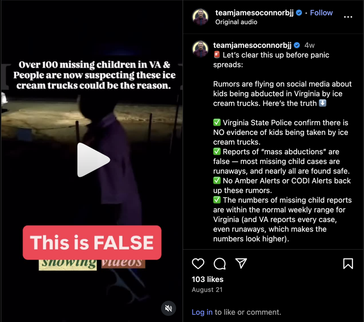Click teamjamesoconnorbjj username in caption
Screen dimensions: 364x322
(x=252, y=45)
